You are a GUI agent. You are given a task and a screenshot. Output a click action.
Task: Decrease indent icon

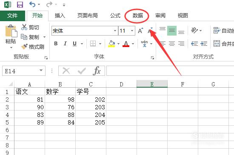click(194, 44)
